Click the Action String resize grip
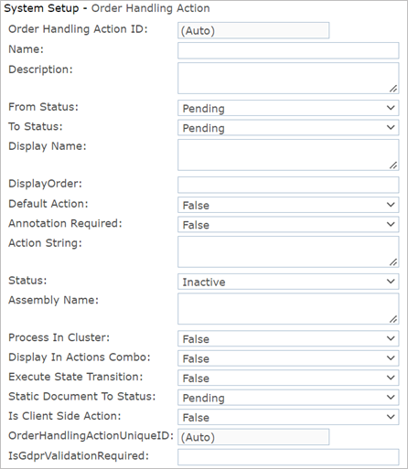Viewport: 408px width, 469px height. click(393, 262)
